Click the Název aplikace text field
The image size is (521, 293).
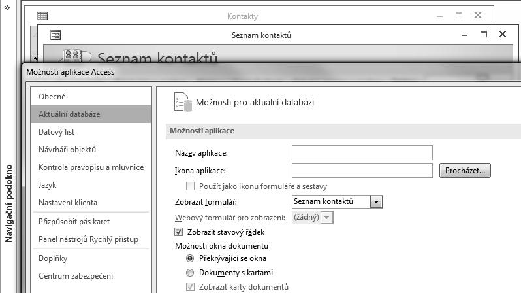tap(362, 153)
